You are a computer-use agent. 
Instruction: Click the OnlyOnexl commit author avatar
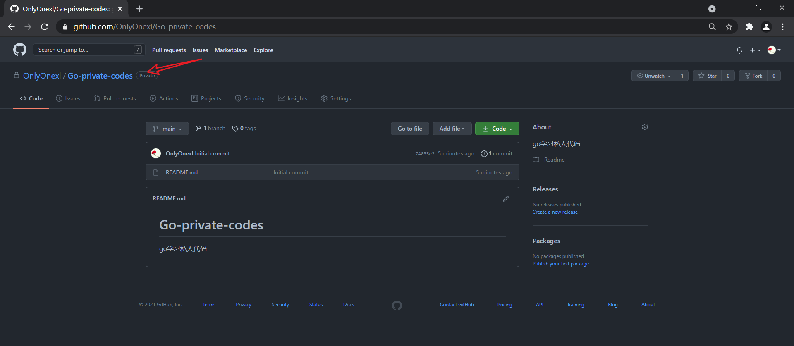click(156, 153)
